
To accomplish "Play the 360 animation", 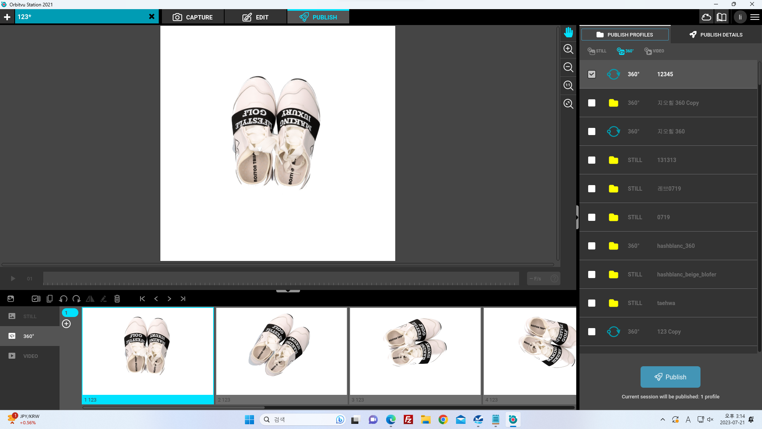I will coord(13,278).
